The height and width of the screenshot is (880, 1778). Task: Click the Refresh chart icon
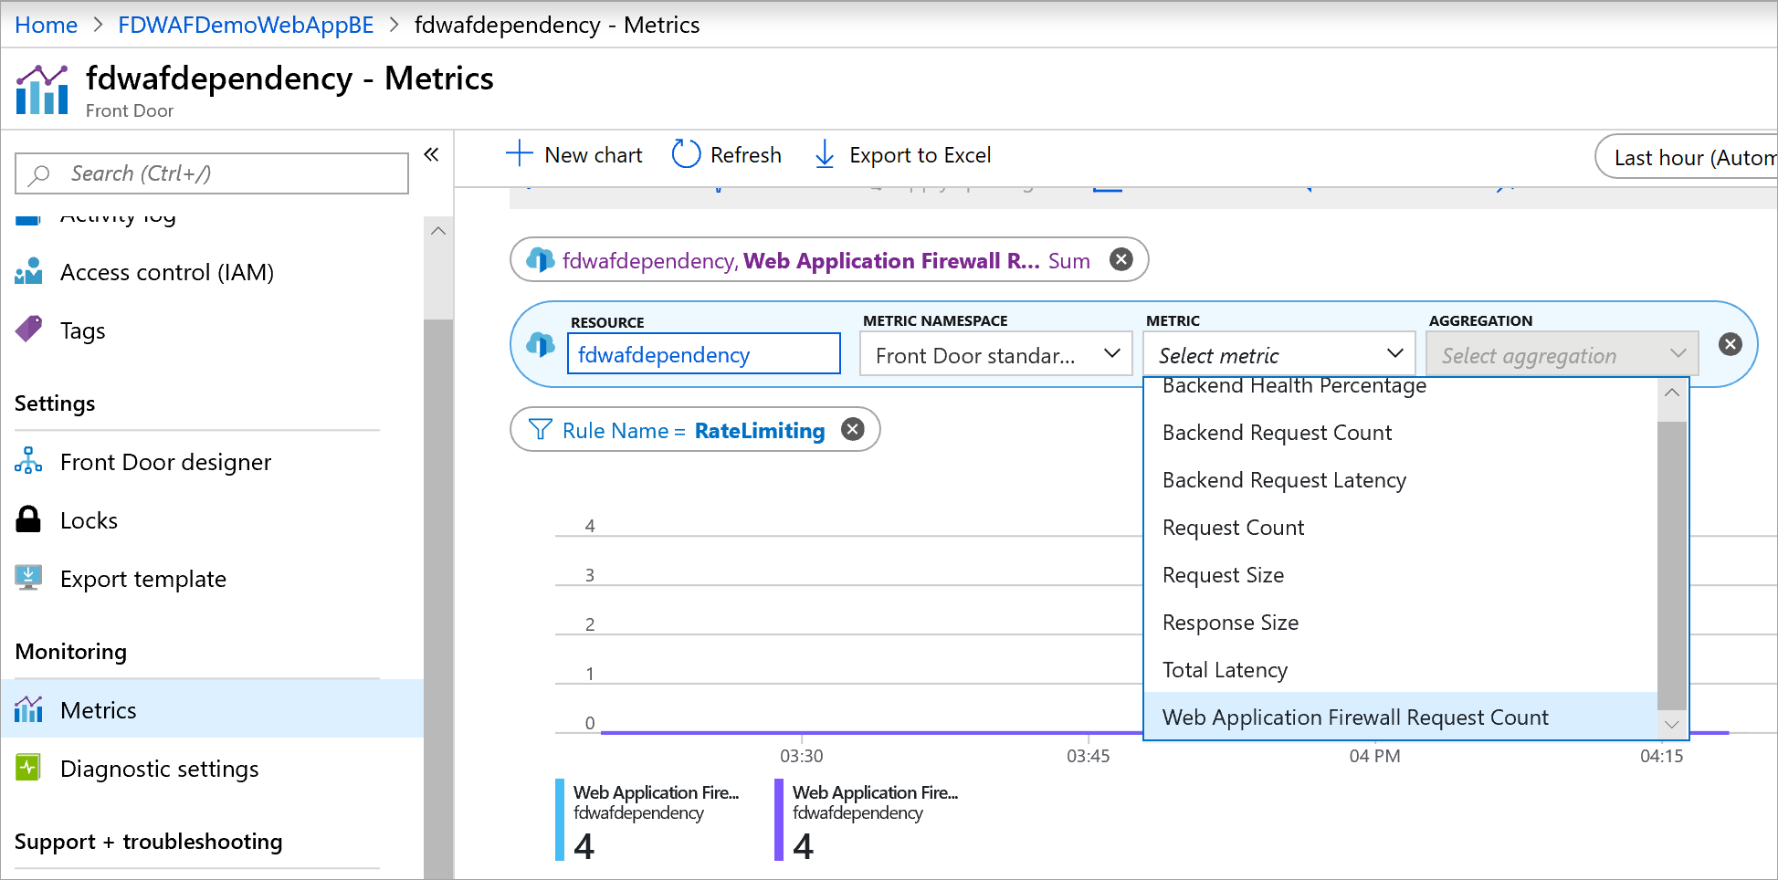pos(685,153)
